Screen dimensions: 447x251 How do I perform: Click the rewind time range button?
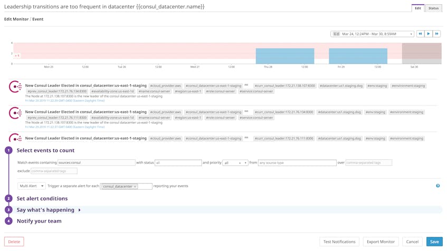(x=420, y=34)
